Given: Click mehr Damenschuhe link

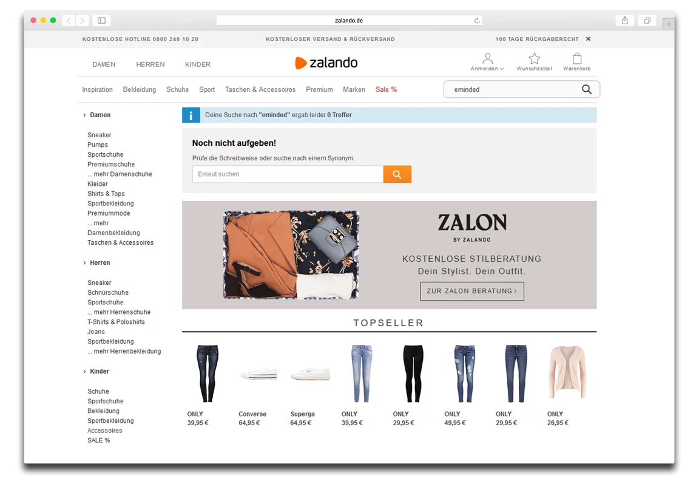Looking at the screenshot, I should pos(120,174).
